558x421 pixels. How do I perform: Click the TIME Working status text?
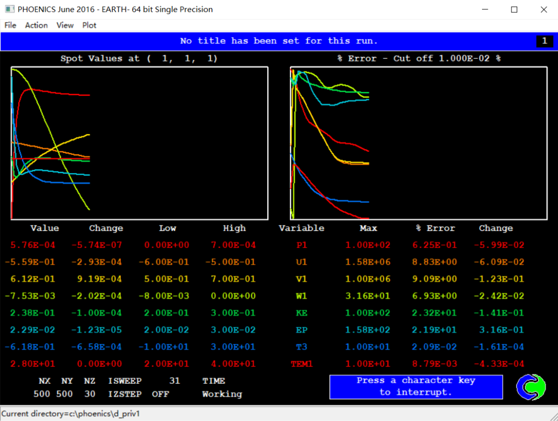click(x=222, y=394)
